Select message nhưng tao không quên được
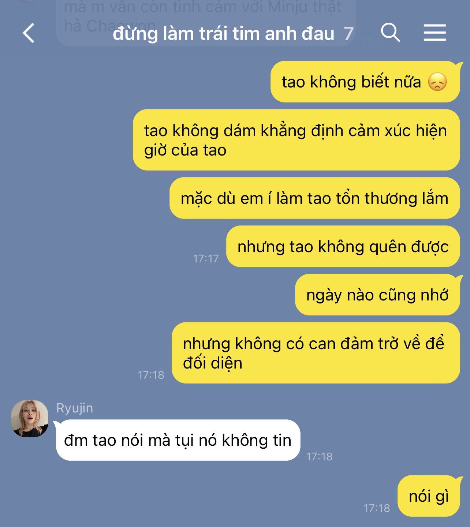Image resolution: width=470 pixels, height=527 pixels. click(343, 246)
